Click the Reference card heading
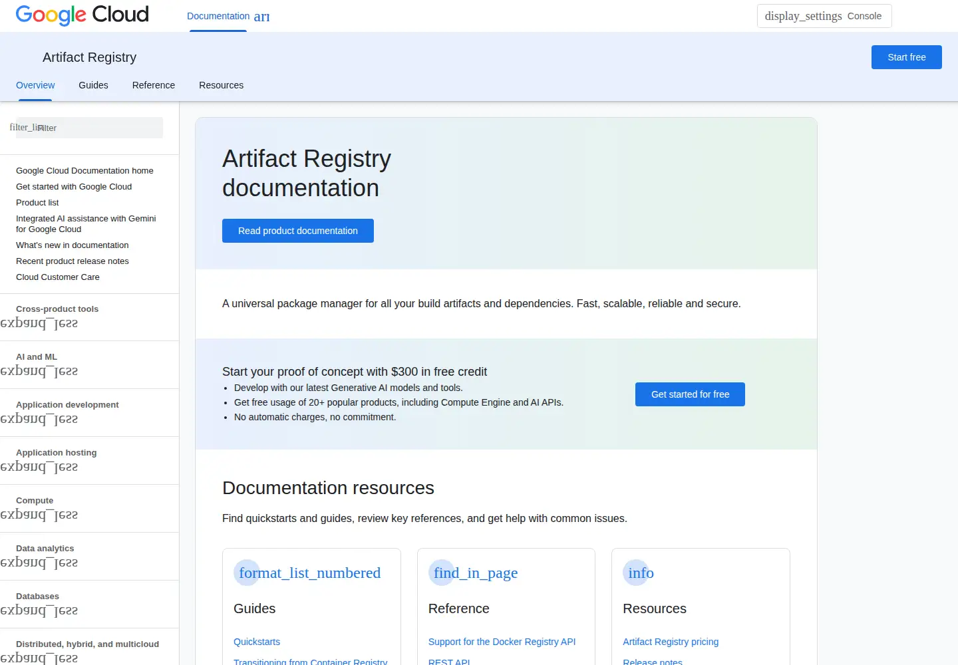The image size is (958, 665). tap(458, 608)
